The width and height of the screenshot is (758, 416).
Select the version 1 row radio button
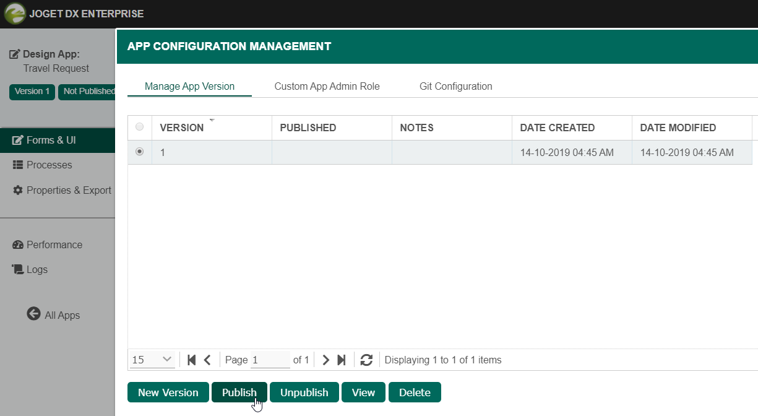click(x=139, y=152)
